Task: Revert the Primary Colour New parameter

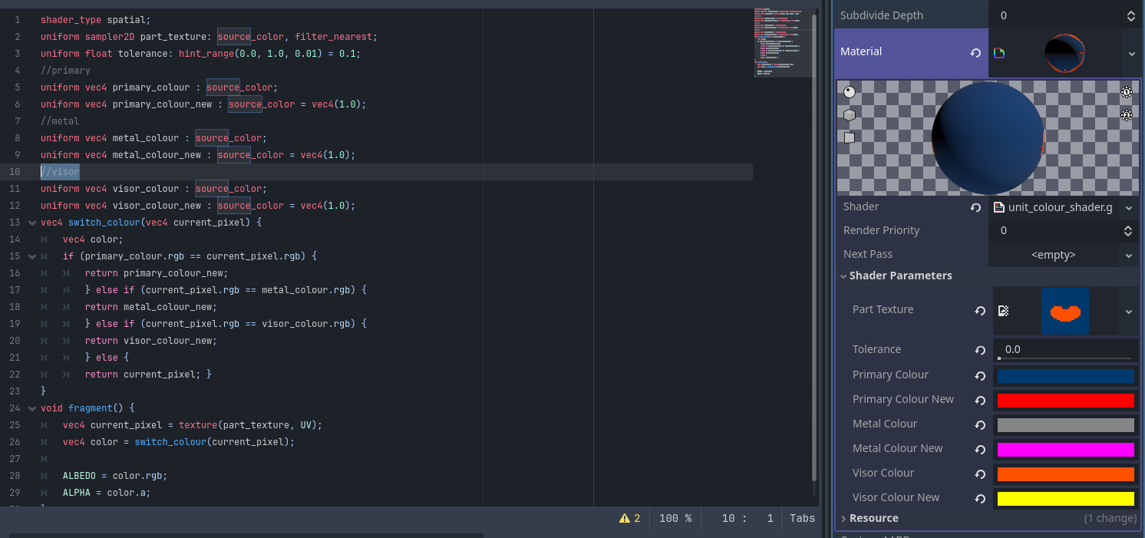Action: (x=980, y=401)
